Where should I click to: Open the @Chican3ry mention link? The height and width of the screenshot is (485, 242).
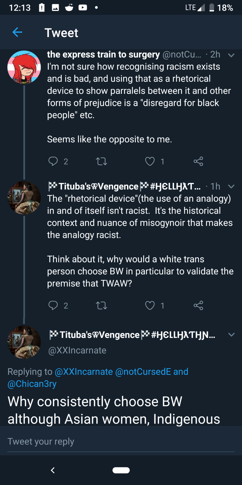[32, 384]
